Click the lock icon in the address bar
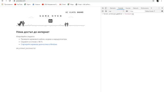 click(14, 1)
